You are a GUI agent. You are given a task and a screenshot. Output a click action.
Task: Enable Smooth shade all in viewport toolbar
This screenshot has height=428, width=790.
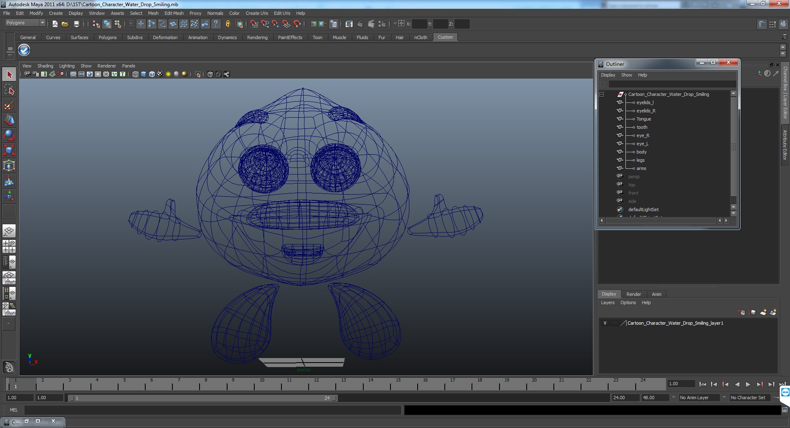click(144, 74)
